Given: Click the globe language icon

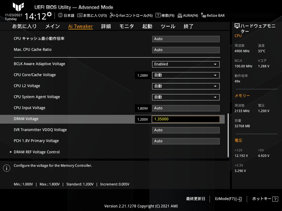Looking at the screenshot, I should (60, 15).
